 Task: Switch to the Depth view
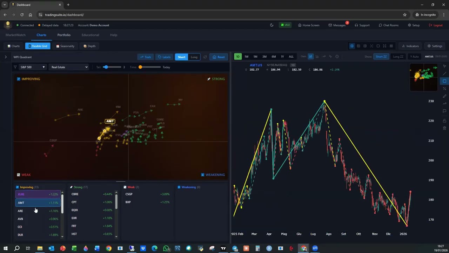(x=89, y=46)
